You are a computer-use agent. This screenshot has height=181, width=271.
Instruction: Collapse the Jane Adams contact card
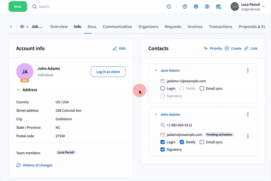pyautogui.click(x=156, y=71)
